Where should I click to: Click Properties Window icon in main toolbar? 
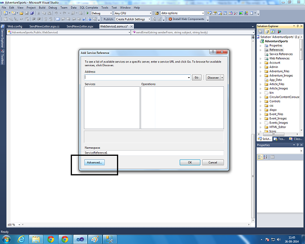[x=215, y=13]
